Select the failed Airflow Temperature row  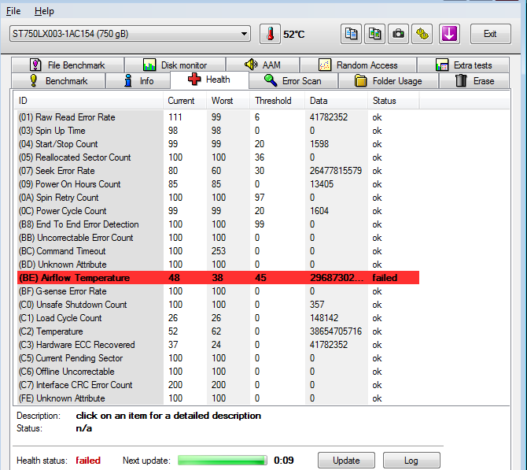(217, 278)
